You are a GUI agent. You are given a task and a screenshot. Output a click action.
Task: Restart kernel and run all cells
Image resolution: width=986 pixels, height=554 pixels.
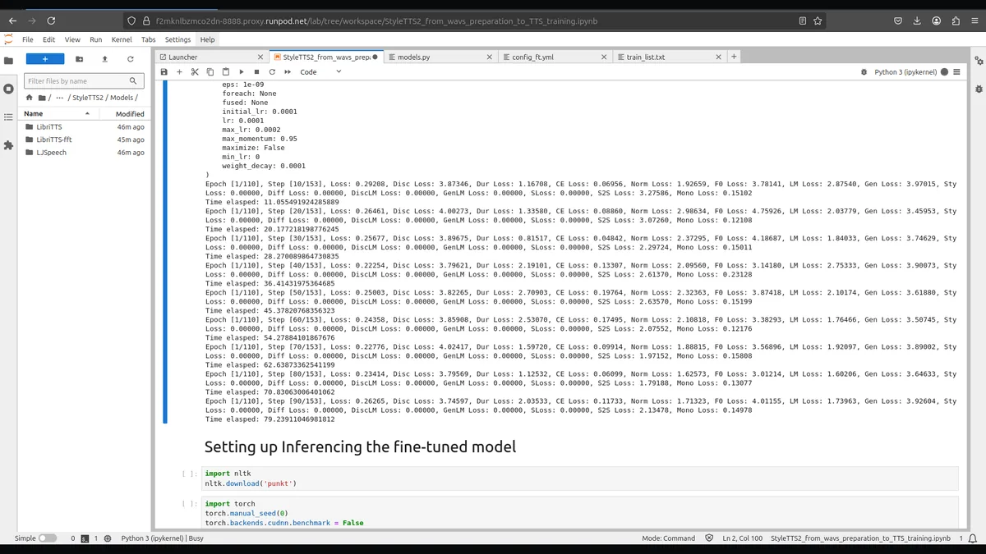pyautogui.click(x=288, y=72)
